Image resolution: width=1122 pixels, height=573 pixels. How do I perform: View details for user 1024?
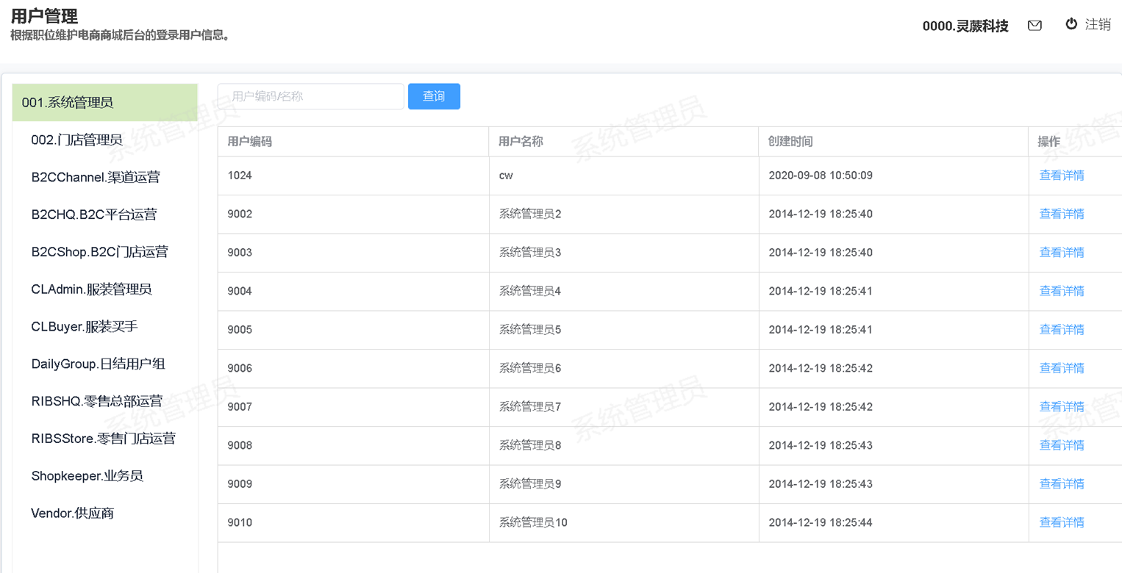[1061, 176]
